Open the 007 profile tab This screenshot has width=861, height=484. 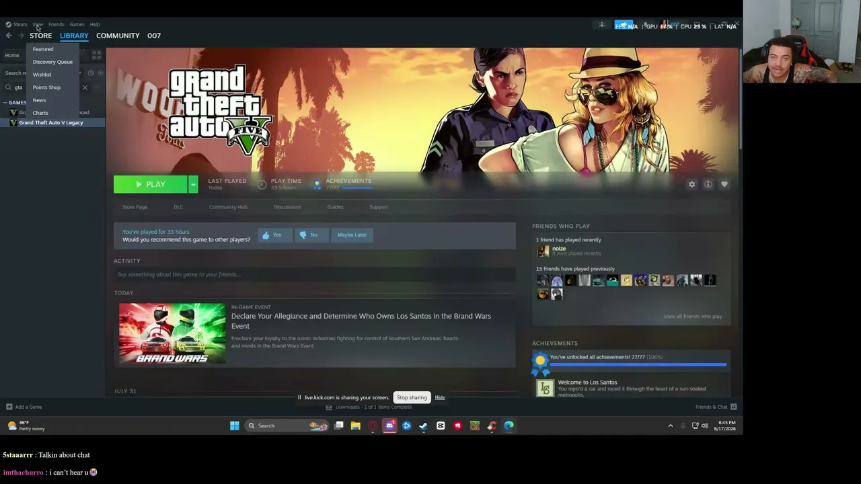[154, 36]
